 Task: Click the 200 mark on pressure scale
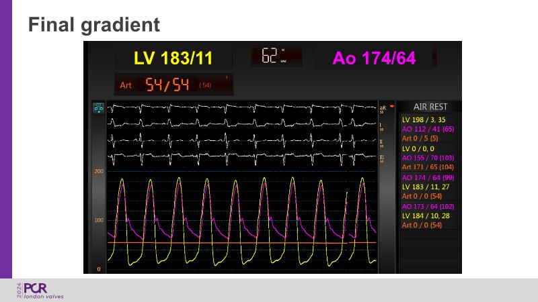click(98, 172)
